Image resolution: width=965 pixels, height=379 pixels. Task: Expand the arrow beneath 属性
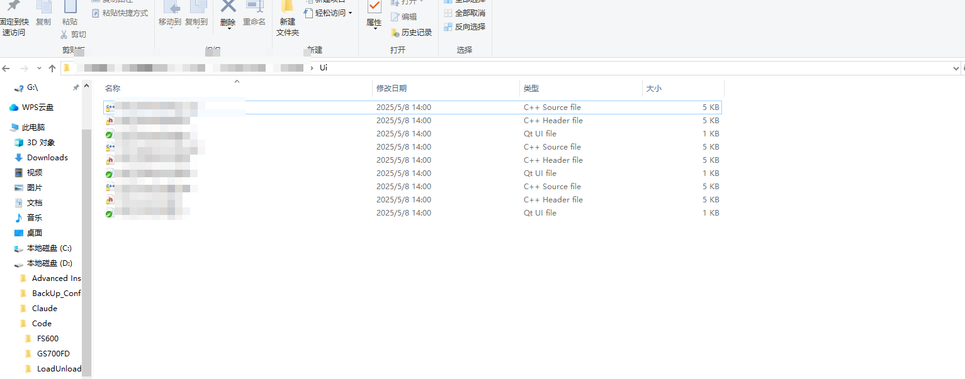tap(375, 29)
